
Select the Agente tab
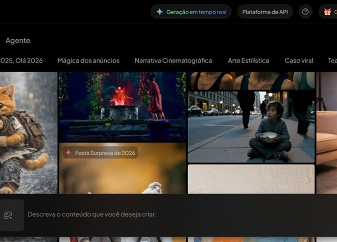(x=17, y=41)
